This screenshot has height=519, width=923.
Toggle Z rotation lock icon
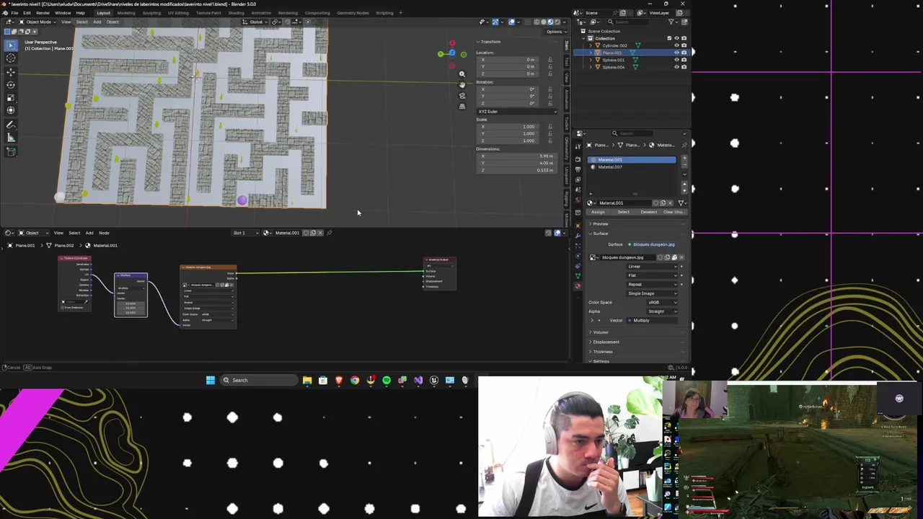tap(550, 103)
